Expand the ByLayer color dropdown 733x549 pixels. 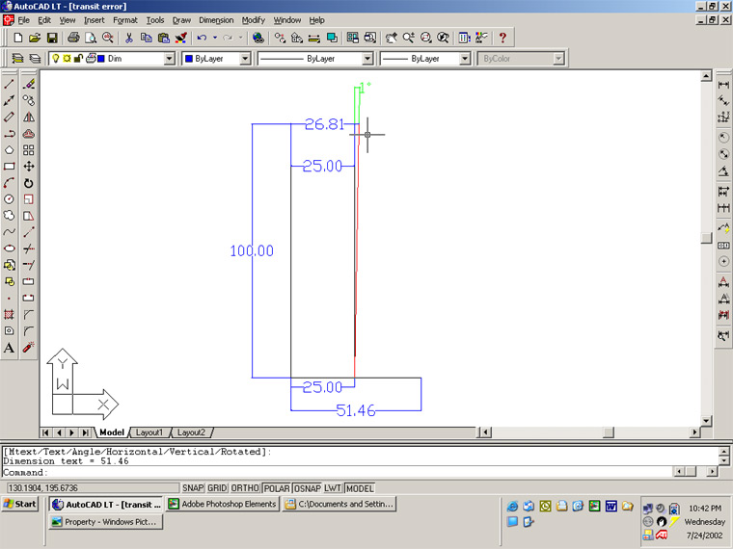tap(245, 59)
